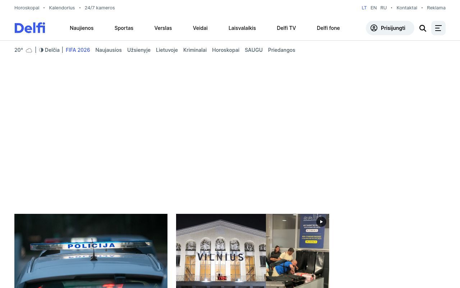The height and width of the screenshot is (288, 460).
Task: Select the Užsienyje category
Action: 139,50
